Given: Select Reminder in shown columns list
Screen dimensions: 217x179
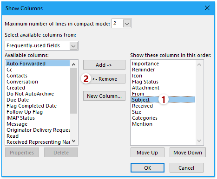Looking at the screenshot, I should coord(163,70).
